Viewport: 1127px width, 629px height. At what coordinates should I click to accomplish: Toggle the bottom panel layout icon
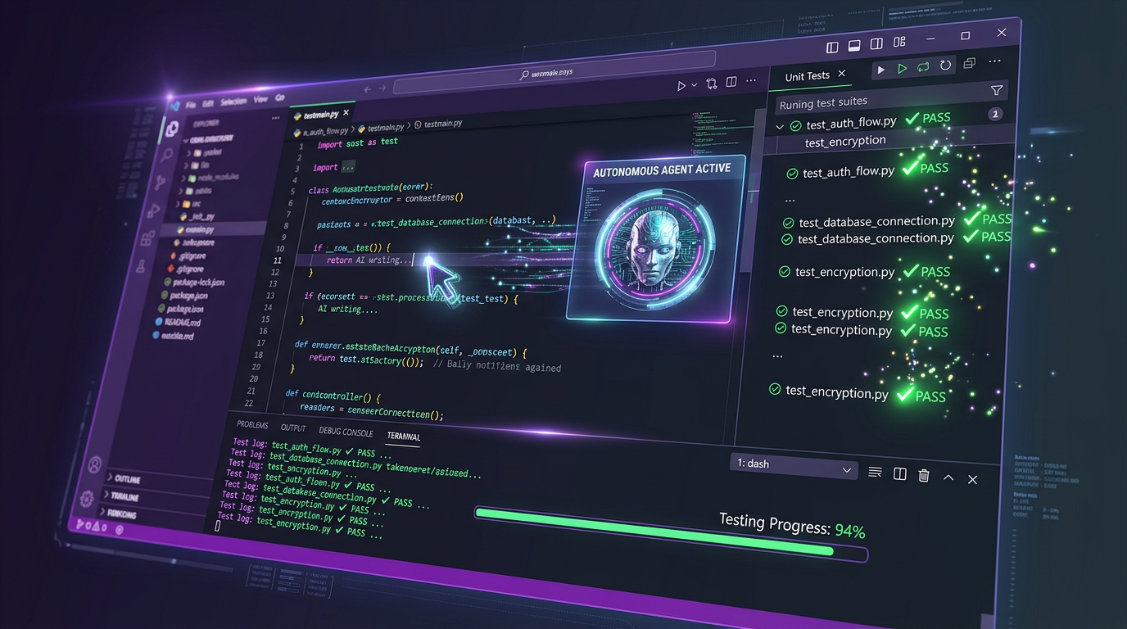coord(854,46)
